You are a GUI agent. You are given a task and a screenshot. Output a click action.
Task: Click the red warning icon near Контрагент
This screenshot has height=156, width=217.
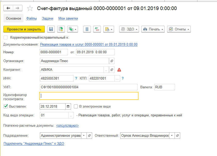point(119,70)
